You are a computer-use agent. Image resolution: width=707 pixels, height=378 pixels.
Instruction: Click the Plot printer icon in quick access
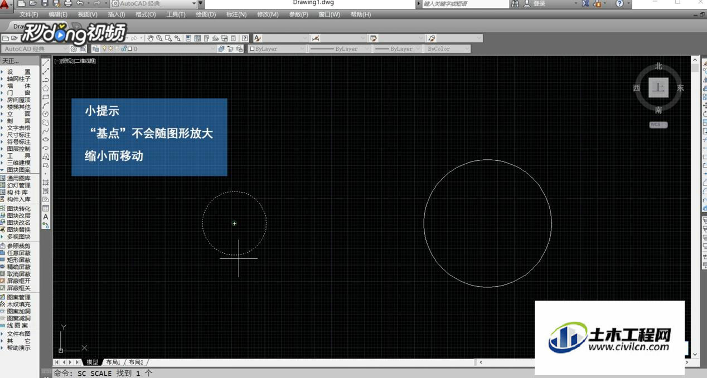(68, 3)
